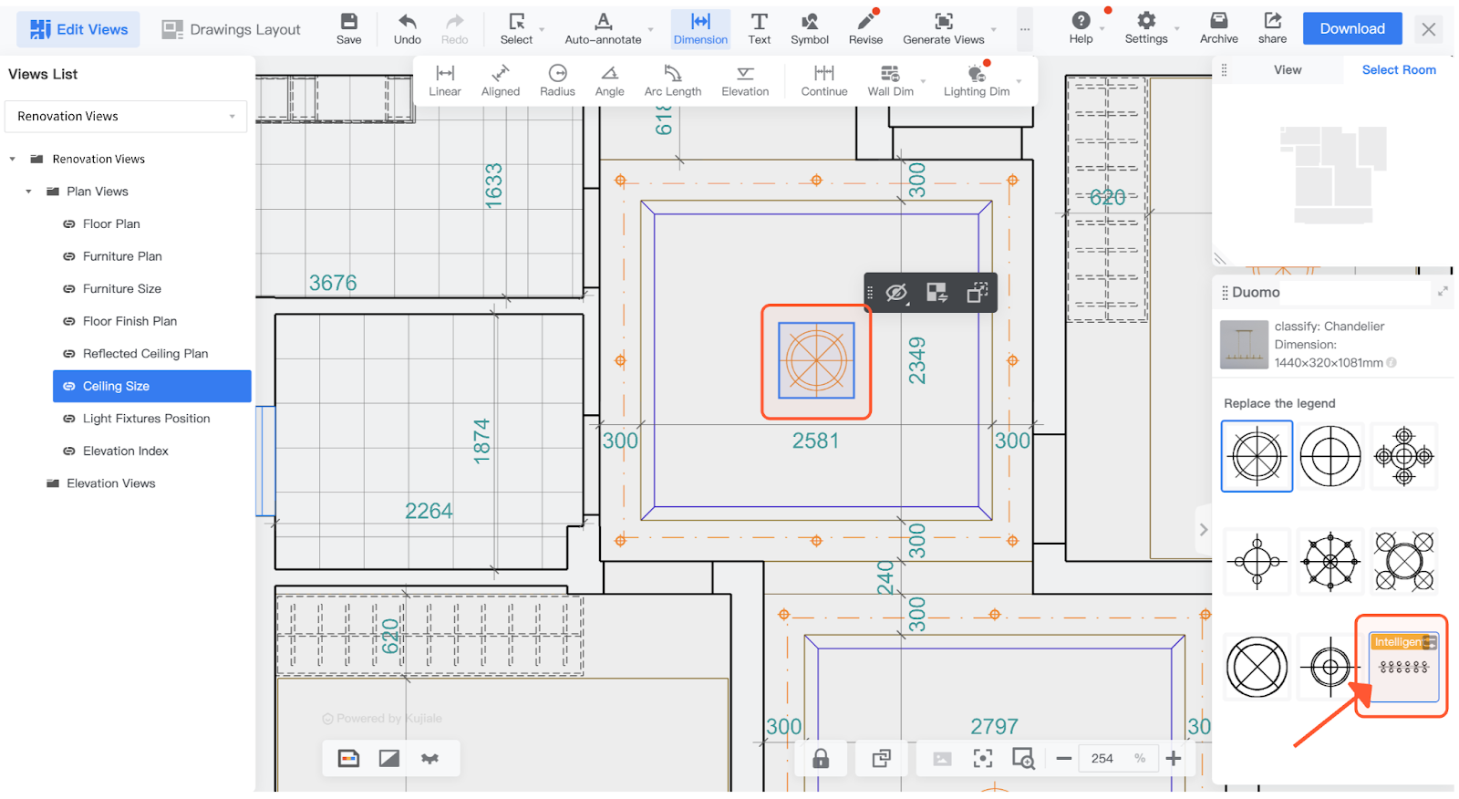Screen dimensions: 1459x799
Task: Pick the Angle dimension tool
Action: [x=609, y=80]
